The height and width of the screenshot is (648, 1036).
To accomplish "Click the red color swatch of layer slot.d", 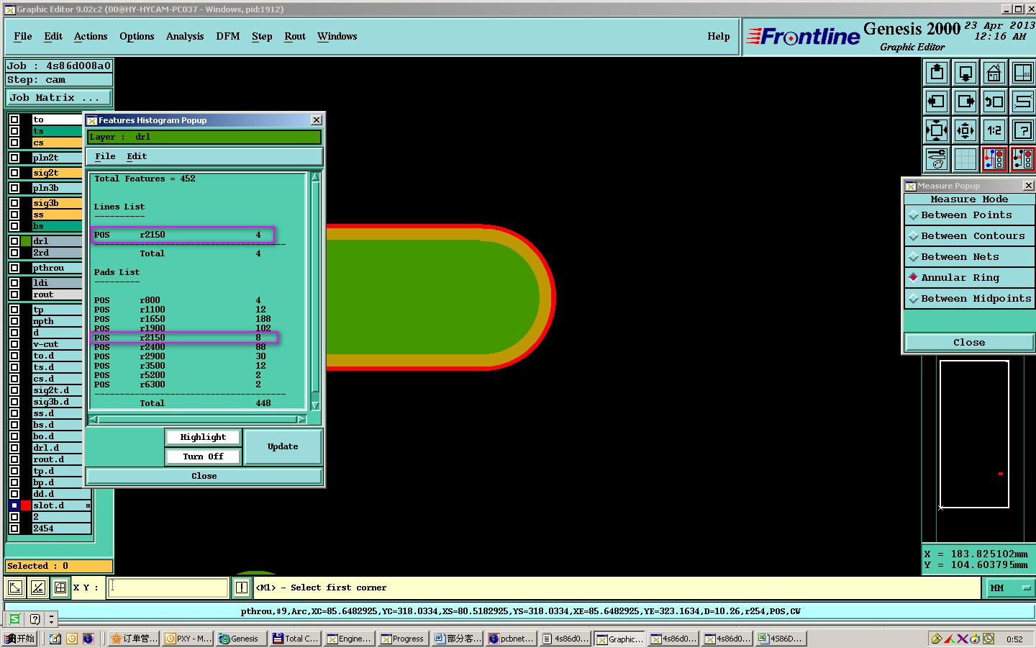I will [x=26, y=505].
